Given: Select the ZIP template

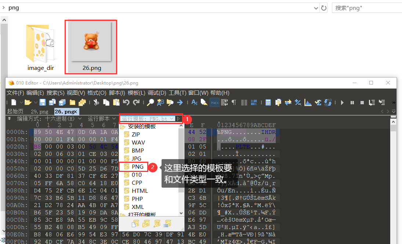Looking at the screenshot, I should pos(135,134).
